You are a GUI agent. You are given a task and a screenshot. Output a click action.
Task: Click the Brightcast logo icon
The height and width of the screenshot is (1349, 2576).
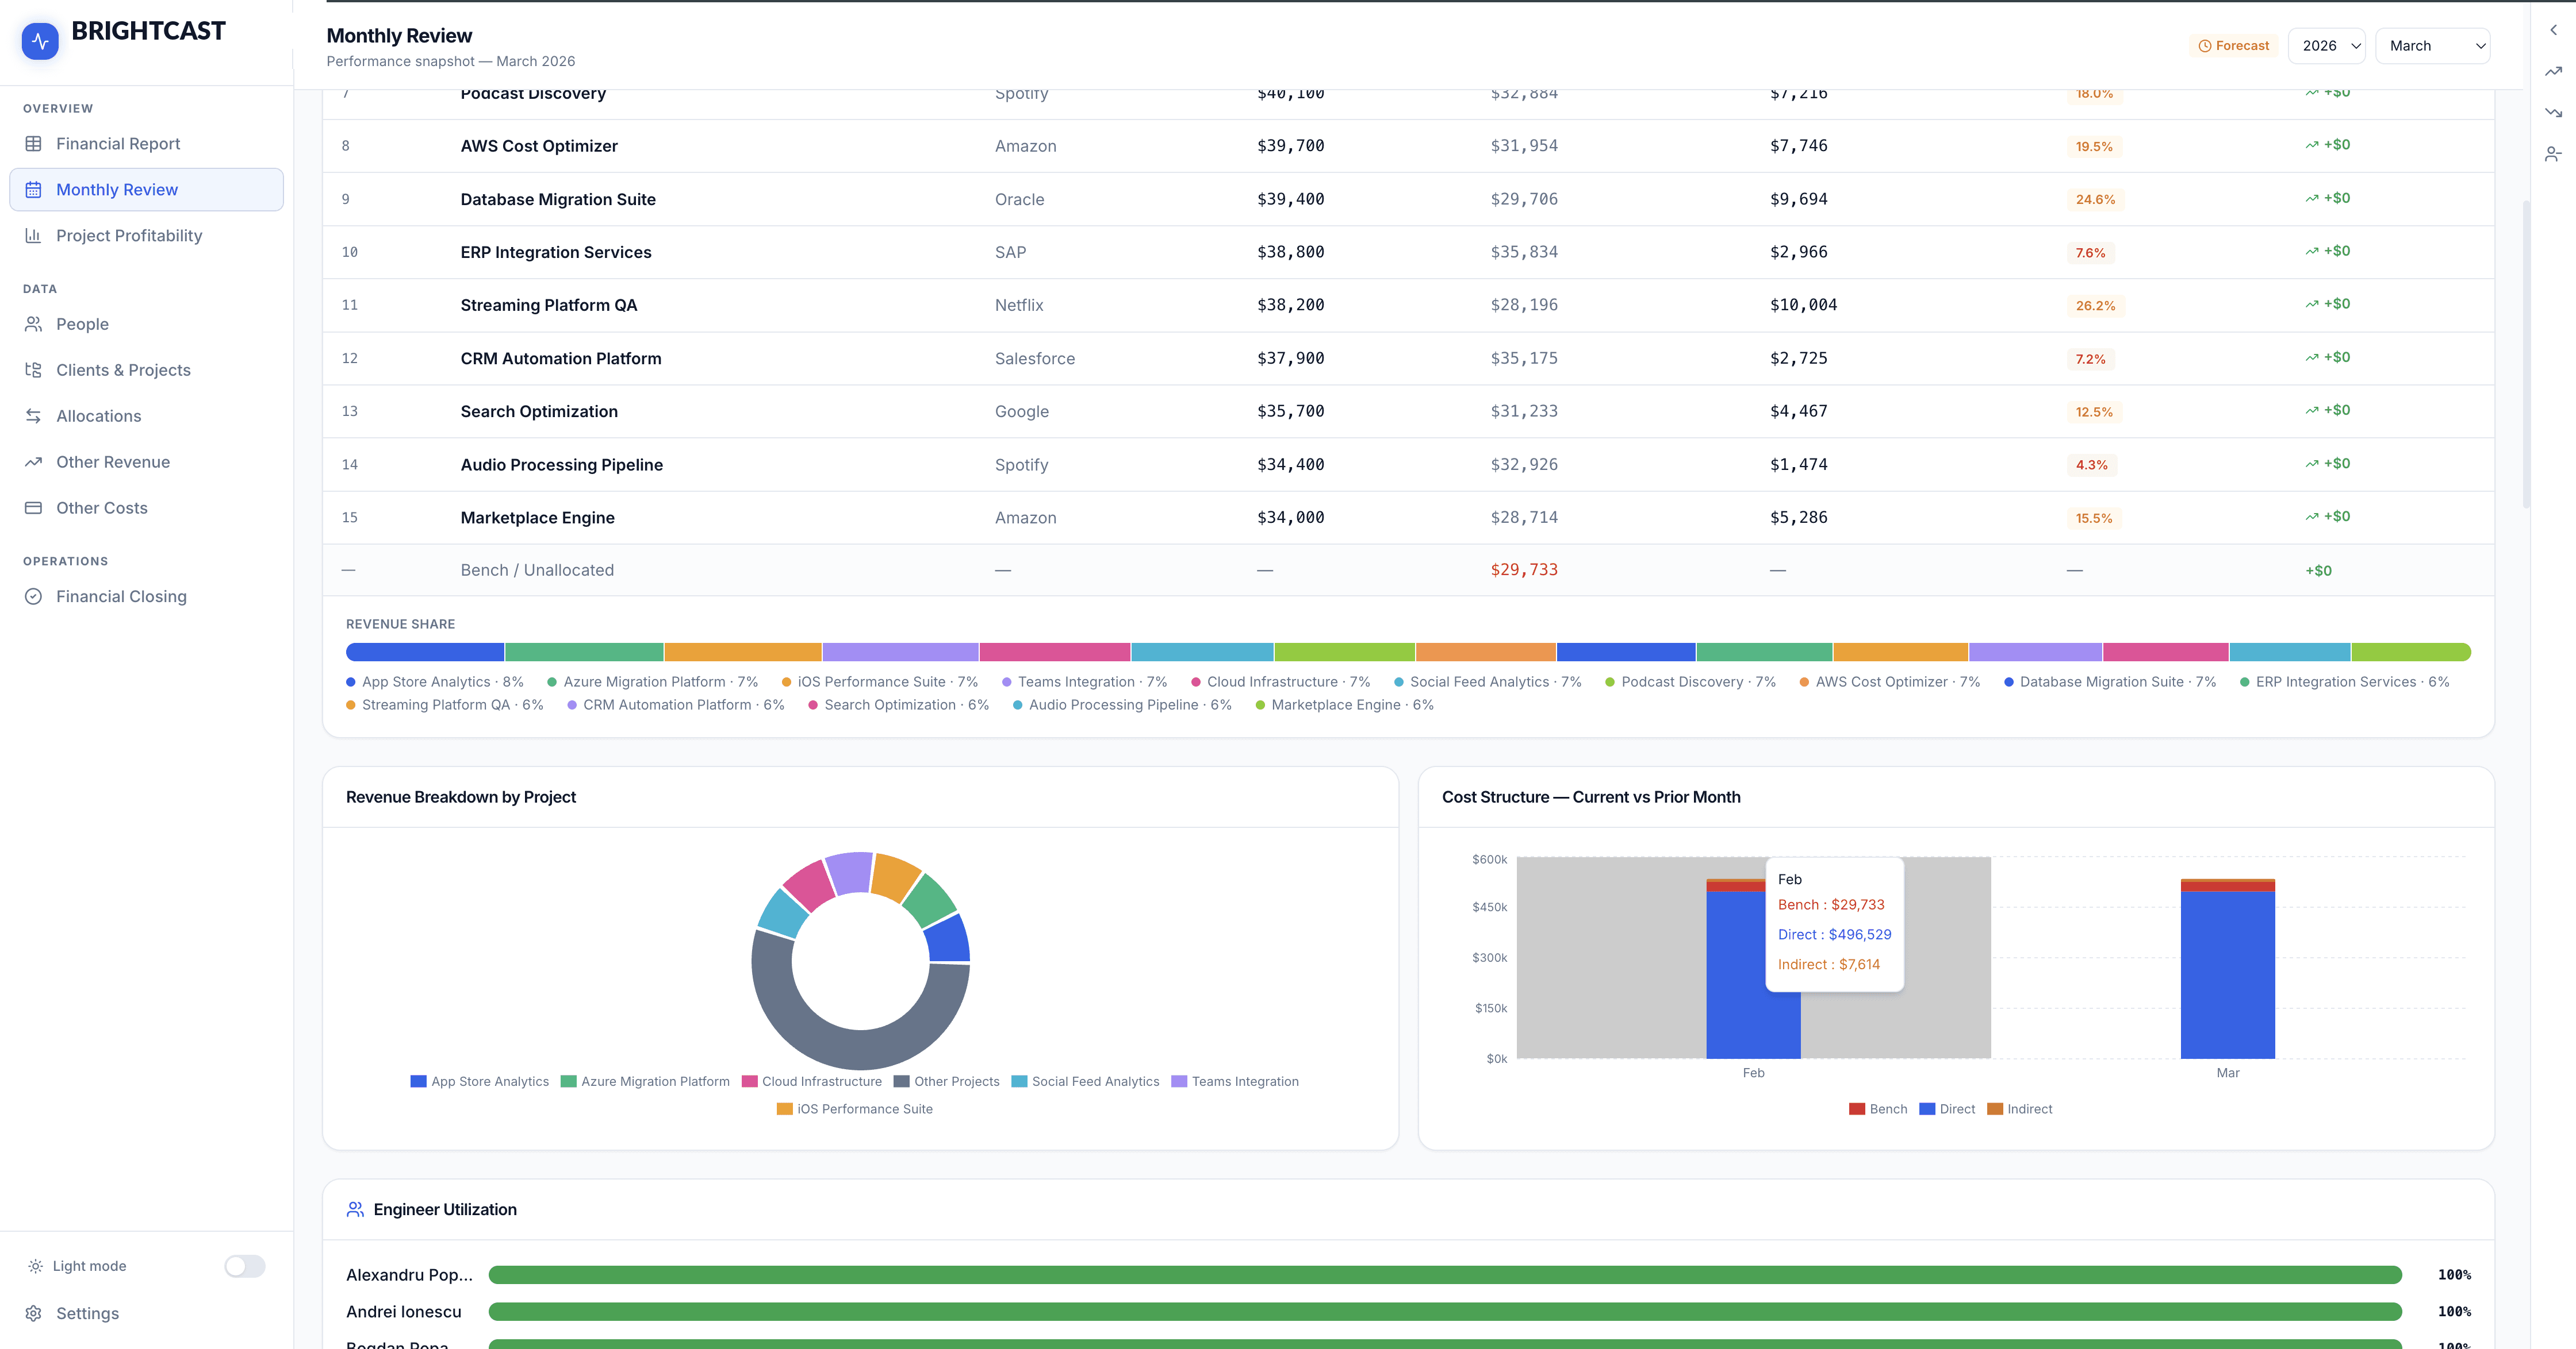point(40,41)
